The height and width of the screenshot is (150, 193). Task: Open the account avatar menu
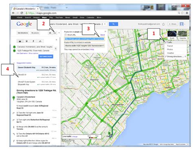pos(182,24)
